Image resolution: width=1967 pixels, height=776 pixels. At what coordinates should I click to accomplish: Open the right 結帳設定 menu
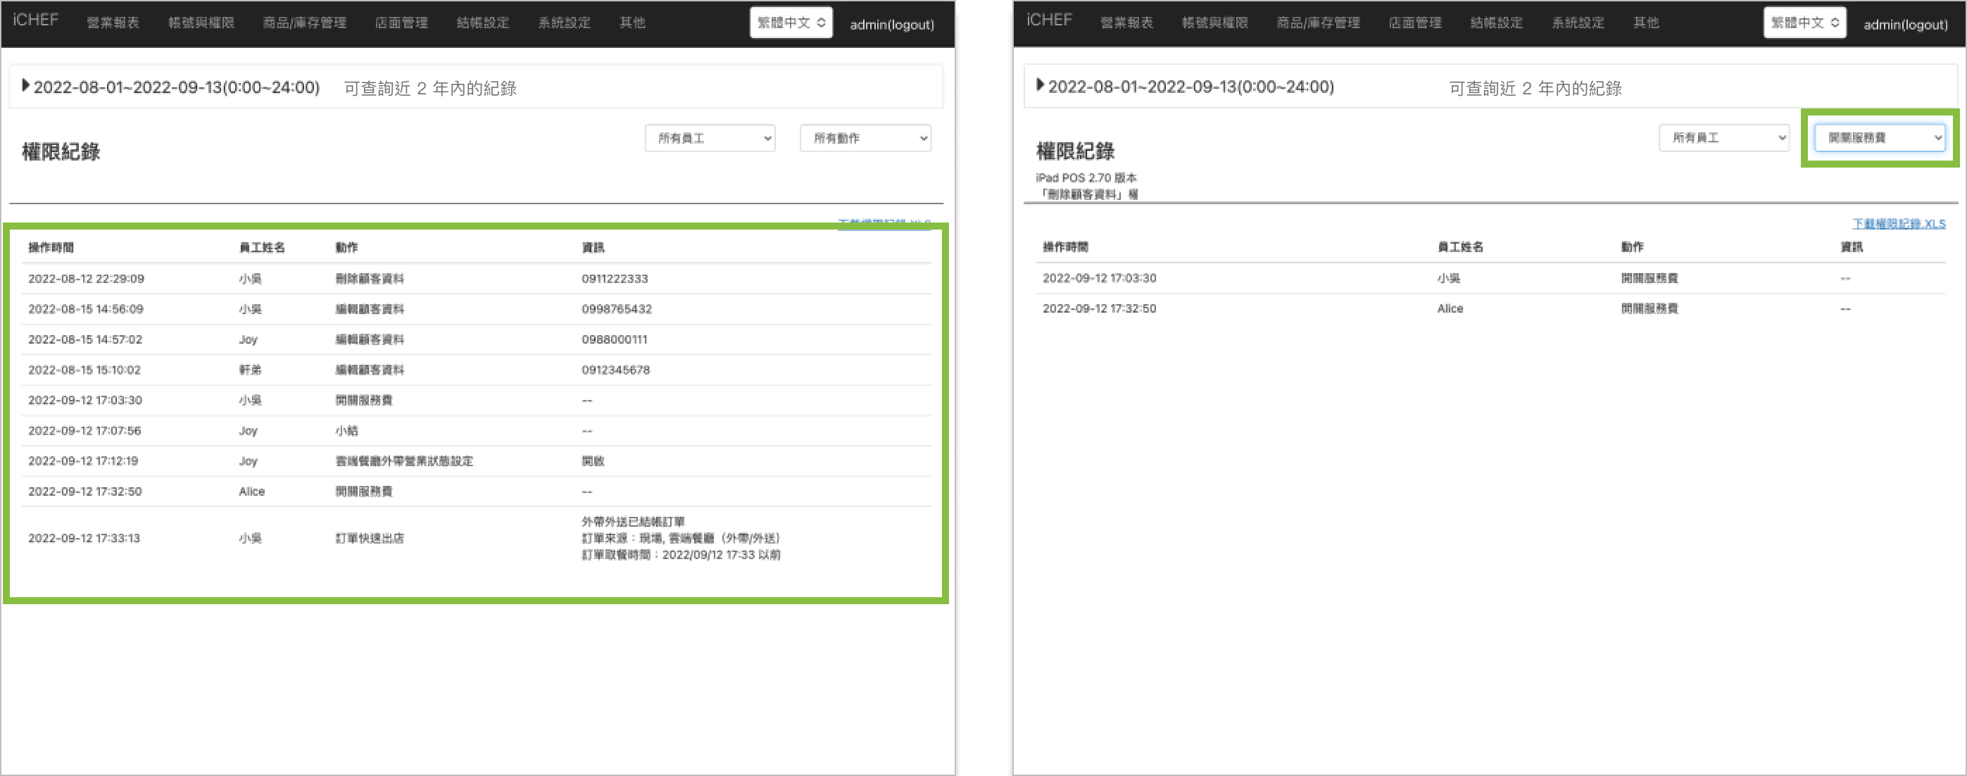pos(1497,23)
